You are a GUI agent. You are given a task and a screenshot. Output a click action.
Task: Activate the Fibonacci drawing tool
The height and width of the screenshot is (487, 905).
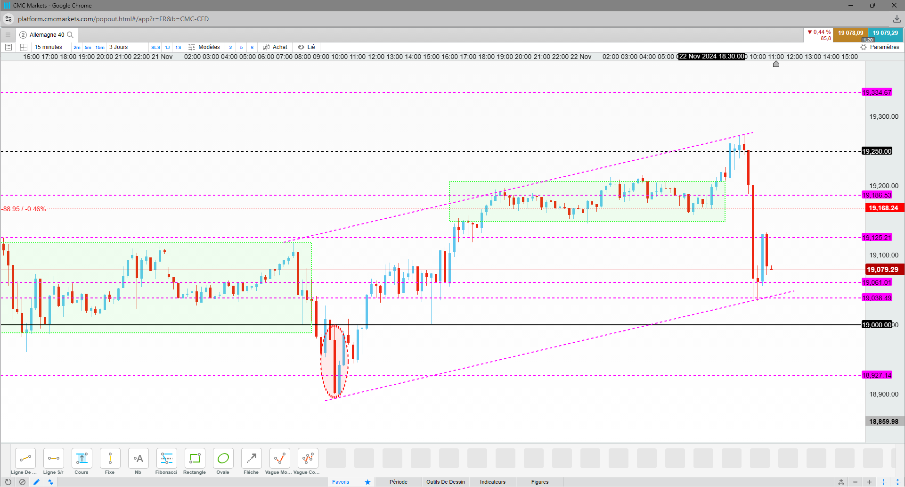coord(167,459)
